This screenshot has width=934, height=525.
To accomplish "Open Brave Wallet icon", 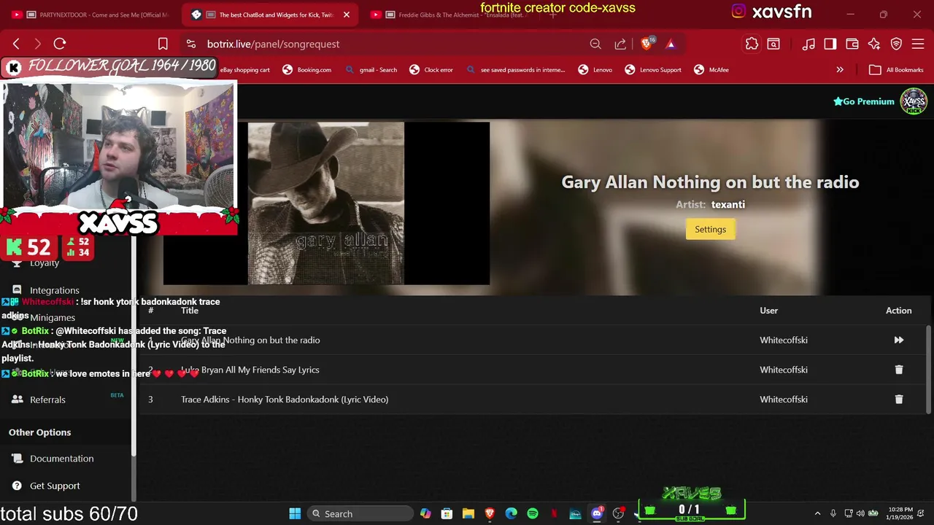I will tap(852, 44).
